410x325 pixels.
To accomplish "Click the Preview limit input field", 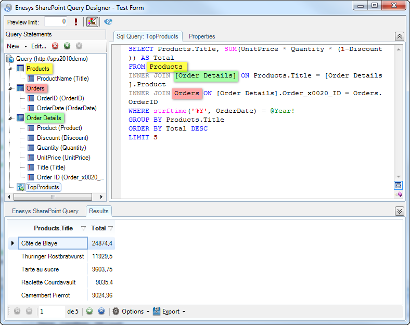I will click(x=56, y=21).
